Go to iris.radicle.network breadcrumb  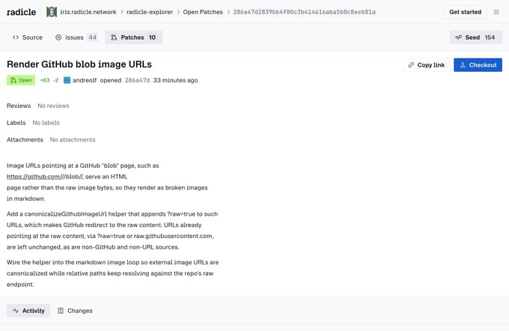coord(88,12)
